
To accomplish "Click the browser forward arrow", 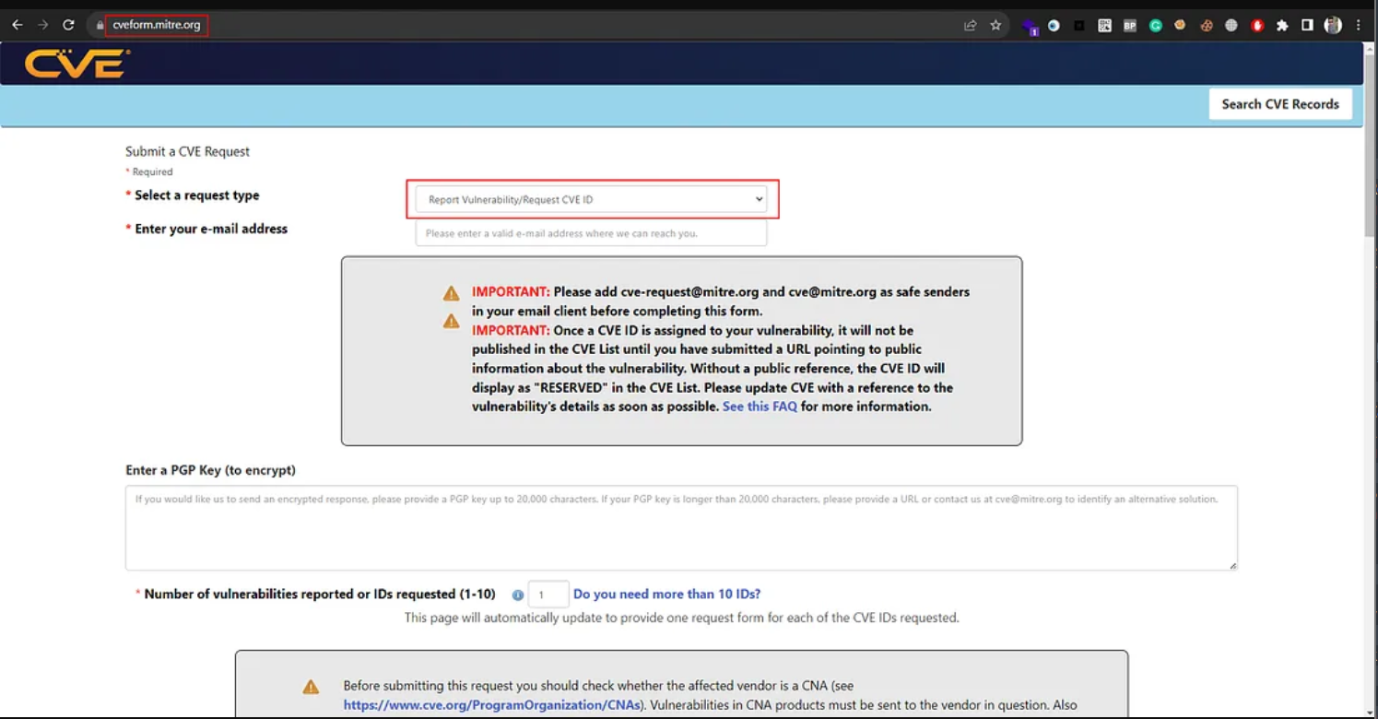I will pyautogui.click(x=42, y=26).
